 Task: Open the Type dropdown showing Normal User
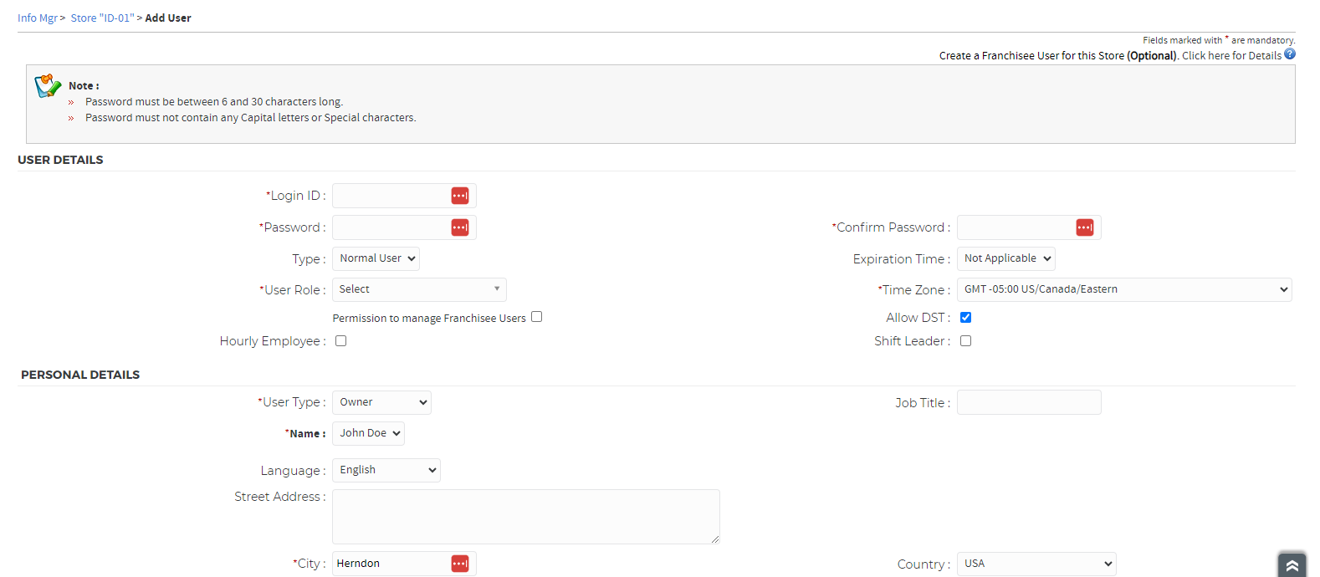376,258
